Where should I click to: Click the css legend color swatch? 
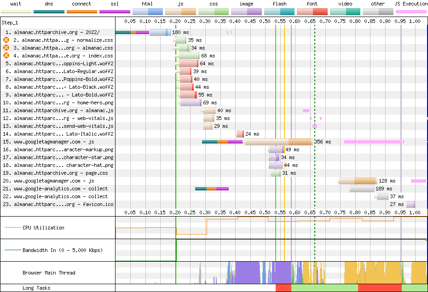coord(214,11)
